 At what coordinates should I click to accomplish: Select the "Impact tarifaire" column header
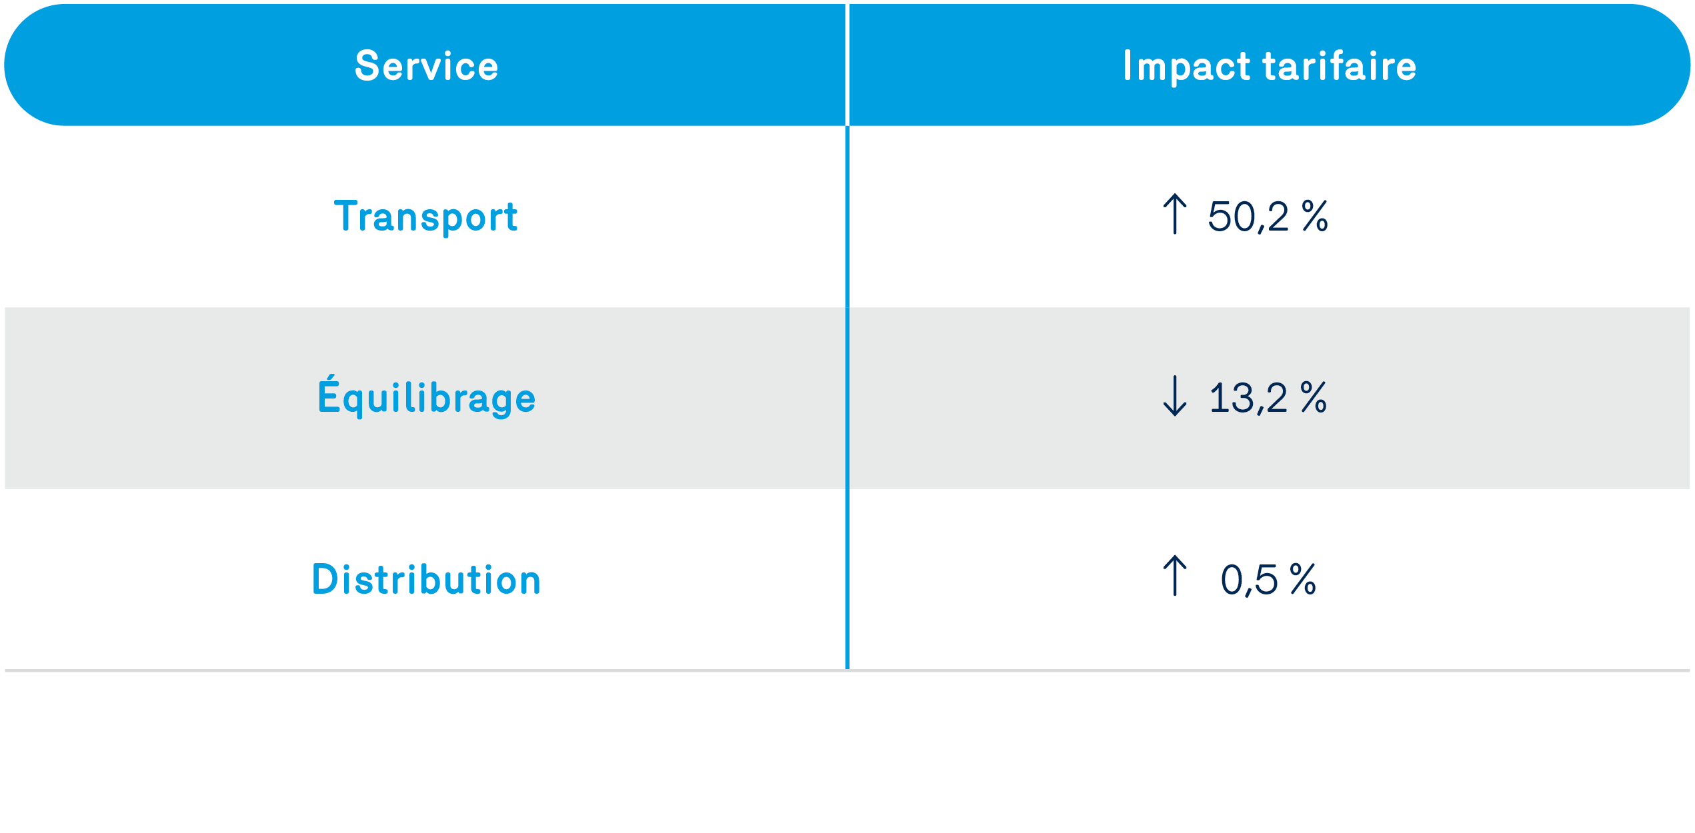point(1269,66)
